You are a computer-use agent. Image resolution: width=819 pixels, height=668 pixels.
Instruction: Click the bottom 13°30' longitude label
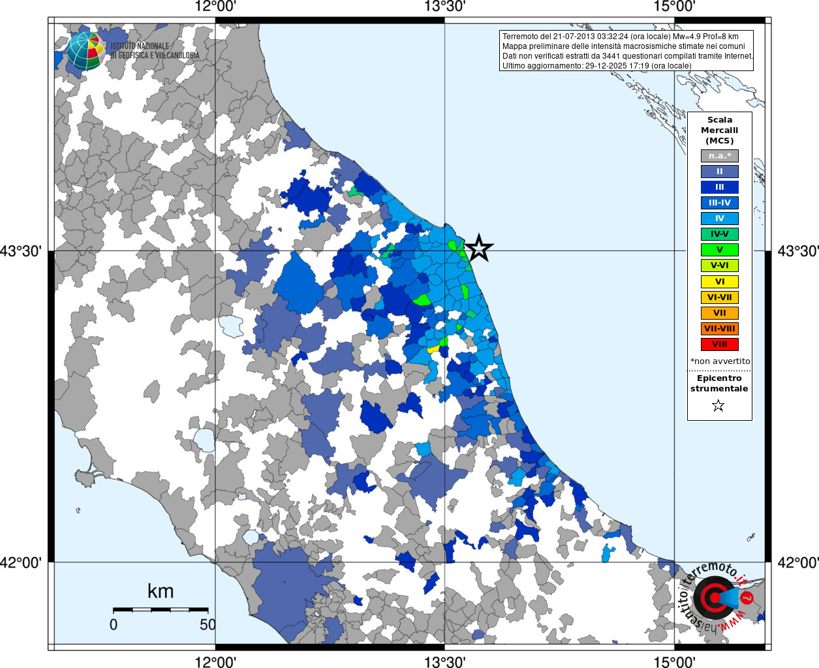(445, 661)
